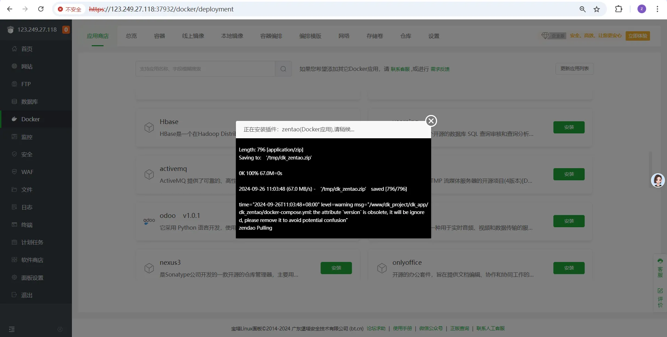
Task: Switch to the 编排模版 tab
Action: 311,36
